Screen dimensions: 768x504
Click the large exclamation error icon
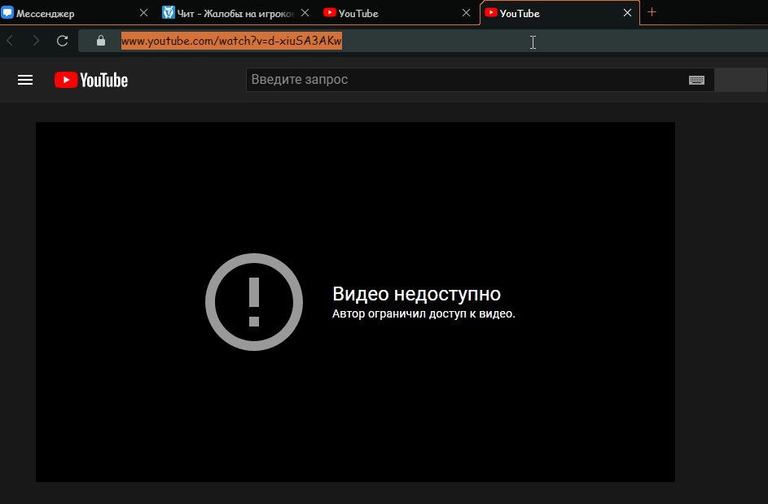(x=254, y=301)
